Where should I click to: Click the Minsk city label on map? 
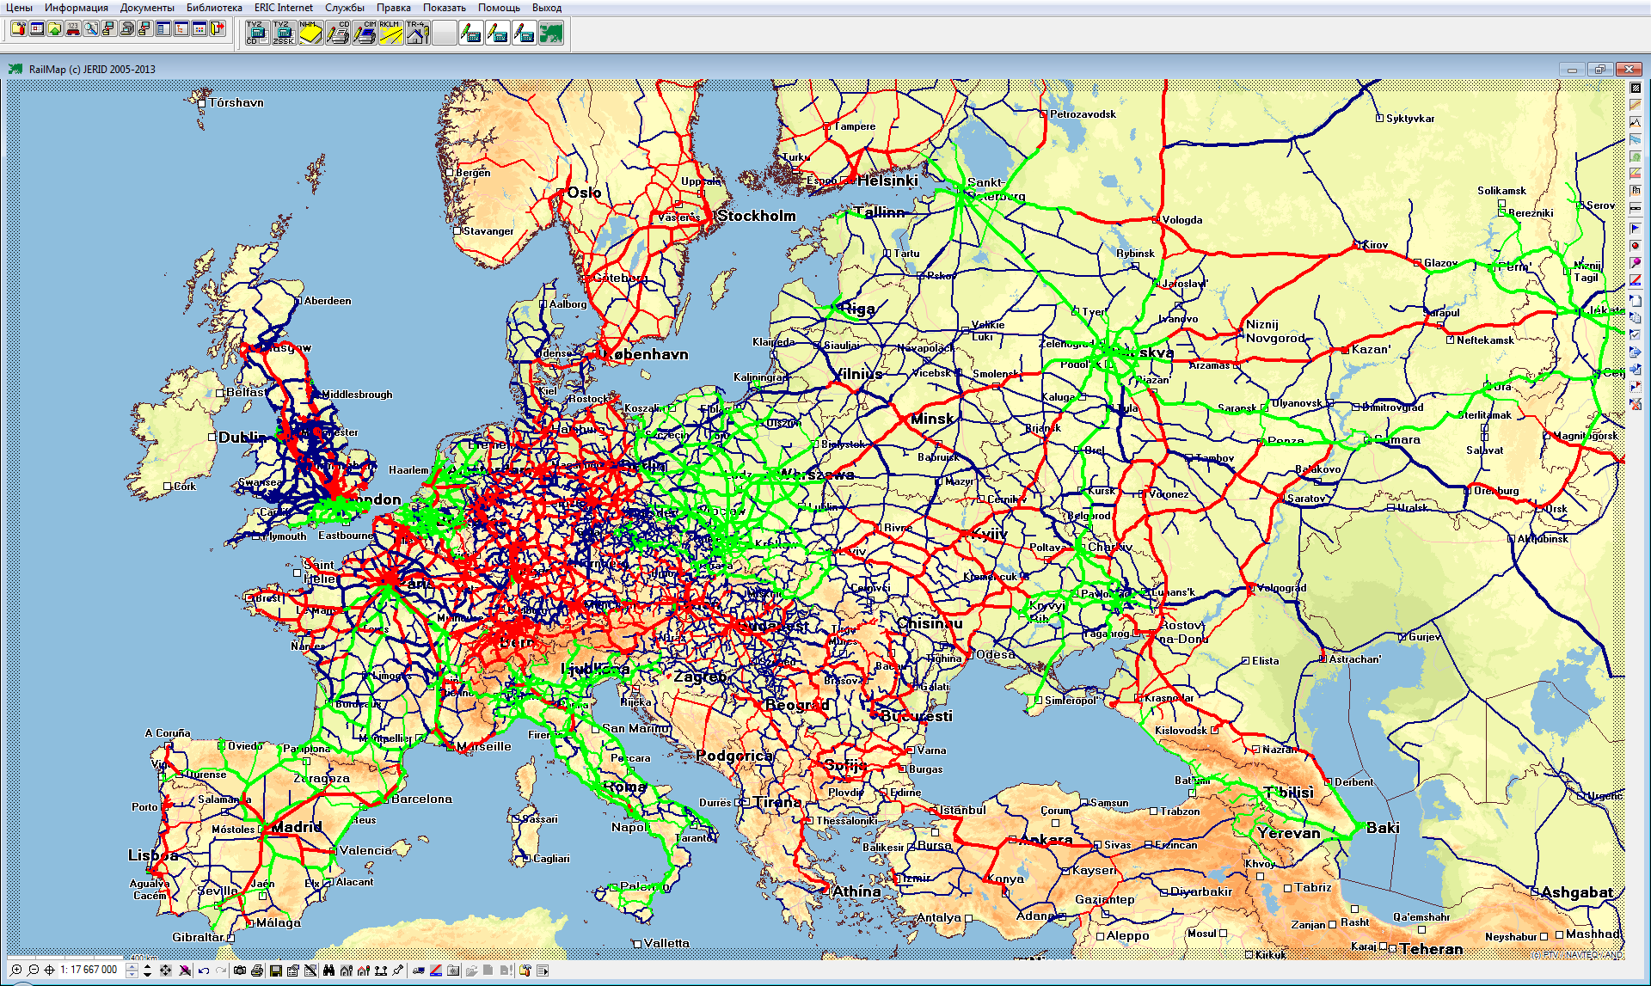(932, 419)
